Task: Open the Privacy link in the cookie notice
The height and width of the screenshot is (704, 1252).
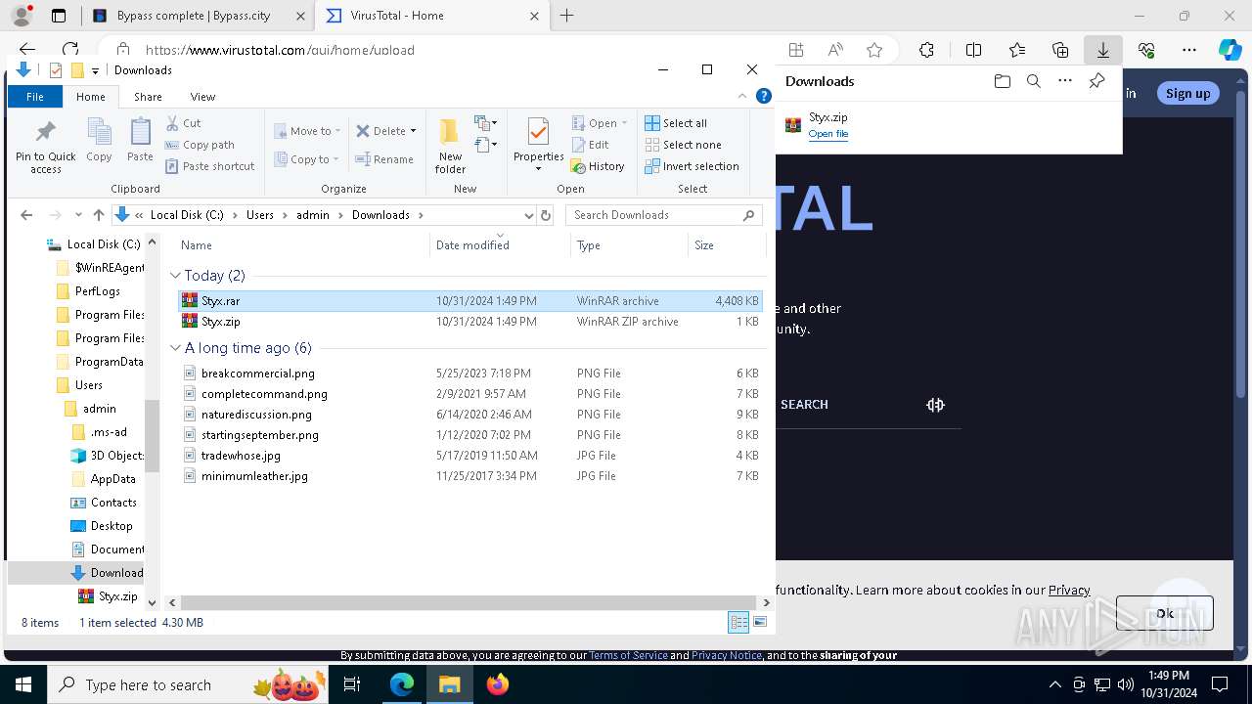Action: (x=1069, y=590)
